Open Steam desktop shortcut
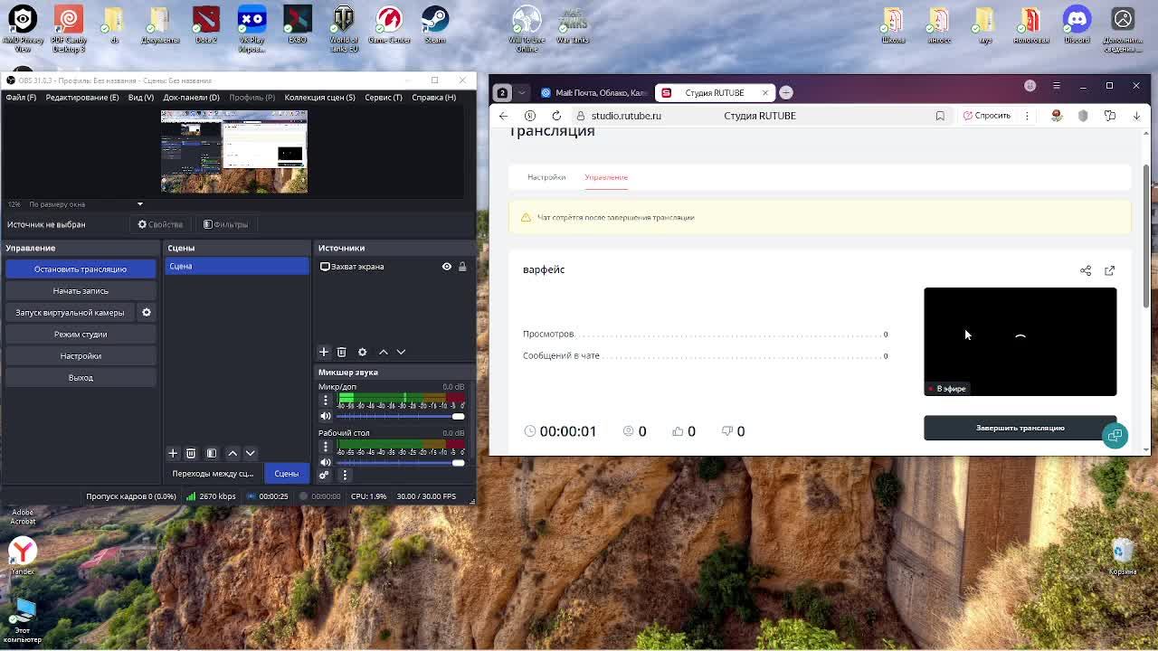Viewport: 1158px width, 651px height. (x=435, y=24)
